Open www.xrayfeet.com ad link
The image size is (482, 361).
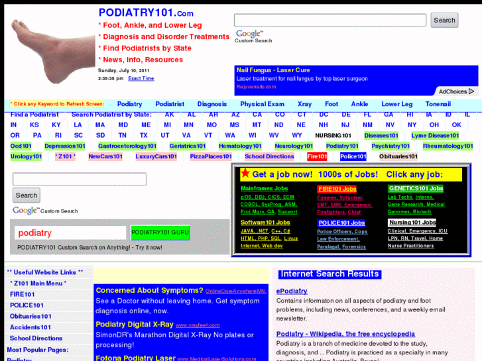click(x=198, y=325)
